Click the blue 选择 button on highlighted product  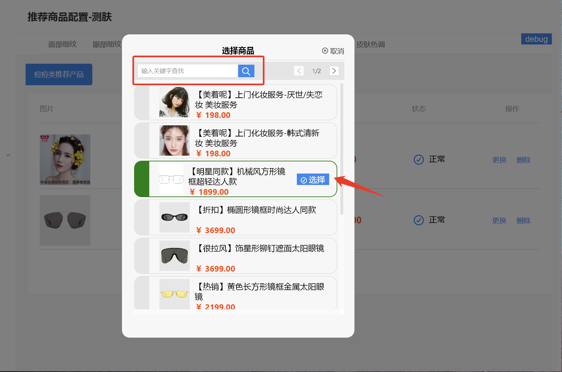point(313,180)
